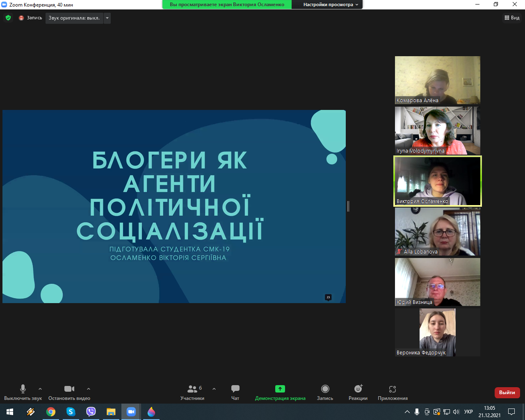Toggle Звук оригинала original sound button

(74, 18)
